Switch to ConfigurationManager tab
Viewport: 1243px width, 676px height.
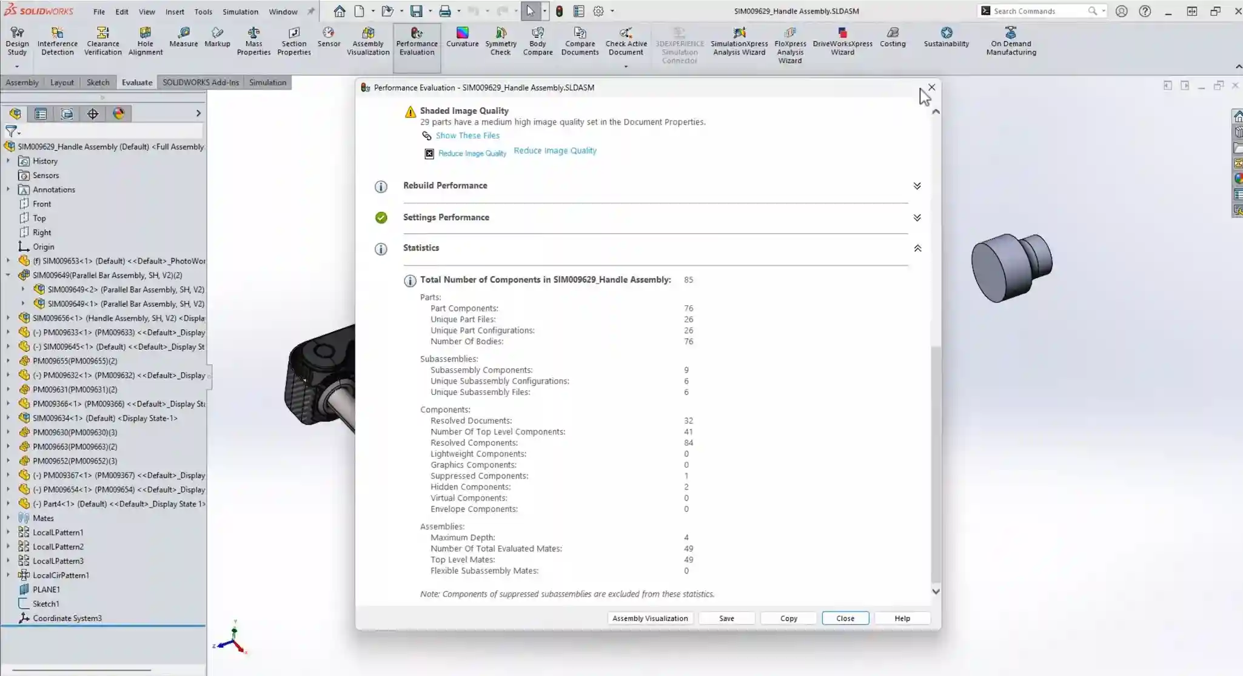click(67, 113)
